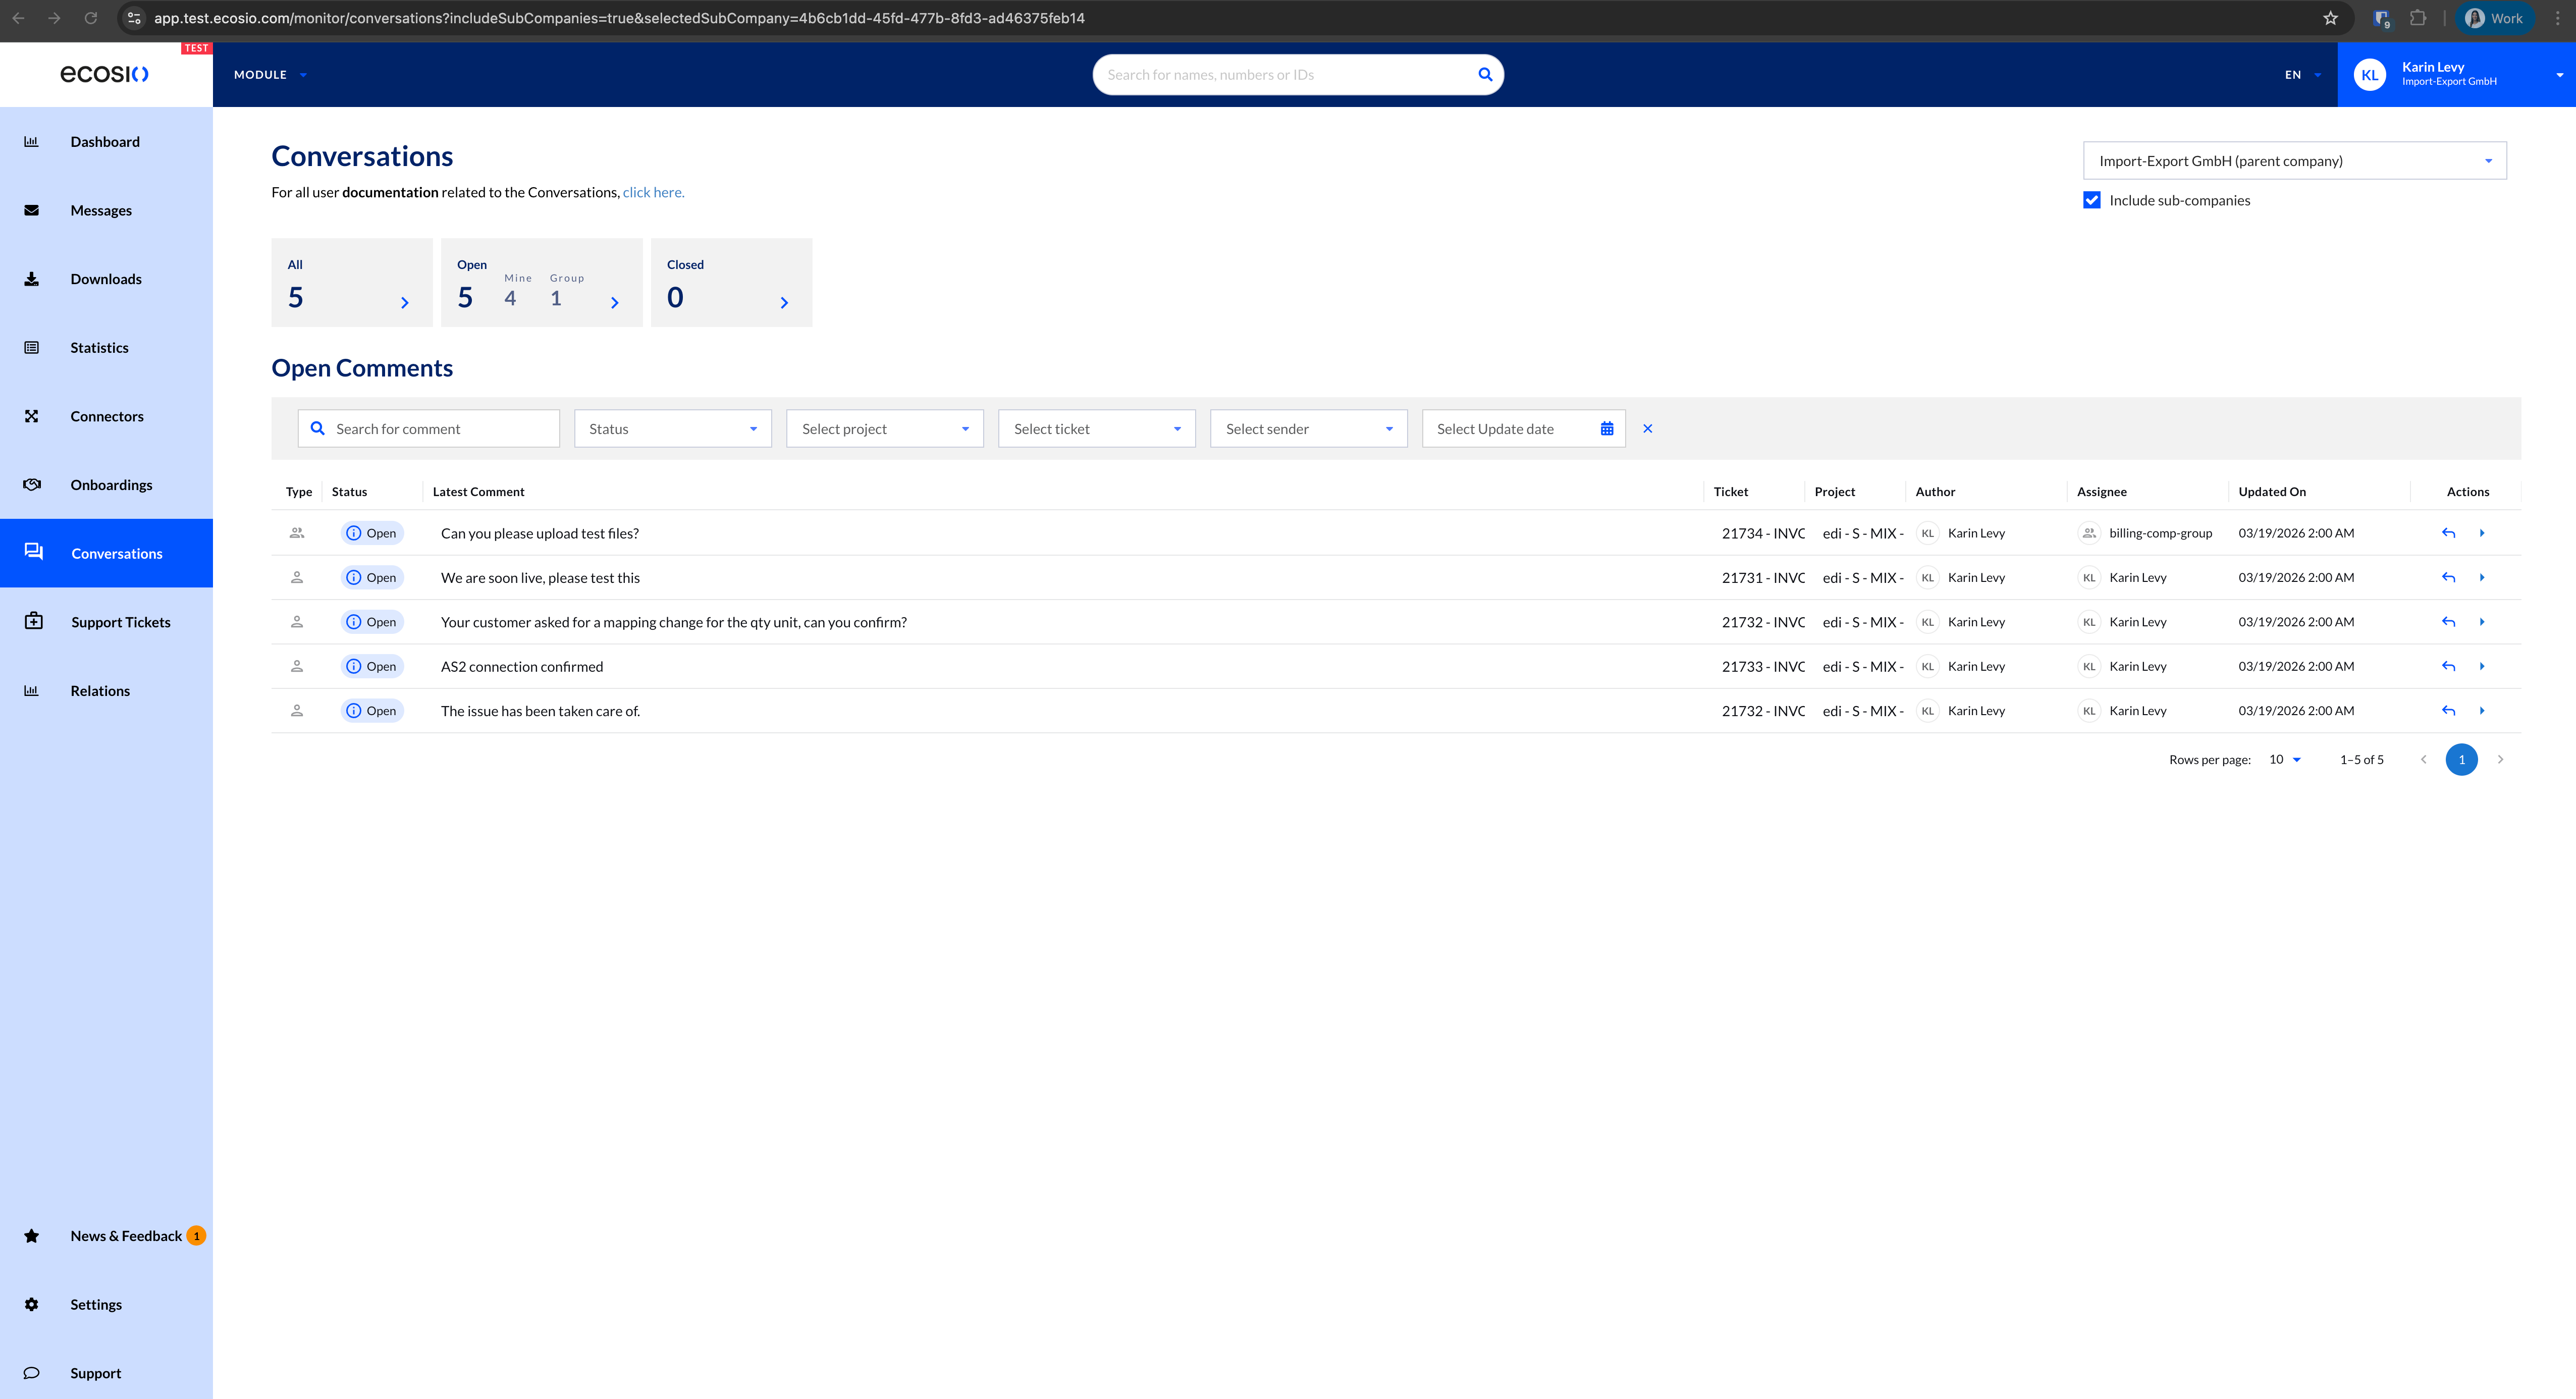
Task: Click the Select Update date field
Action: pyautogui.click(x=1523, y=428)
